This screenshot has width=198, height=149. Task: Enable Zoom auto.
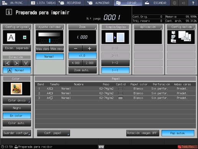tap(82, 70)
